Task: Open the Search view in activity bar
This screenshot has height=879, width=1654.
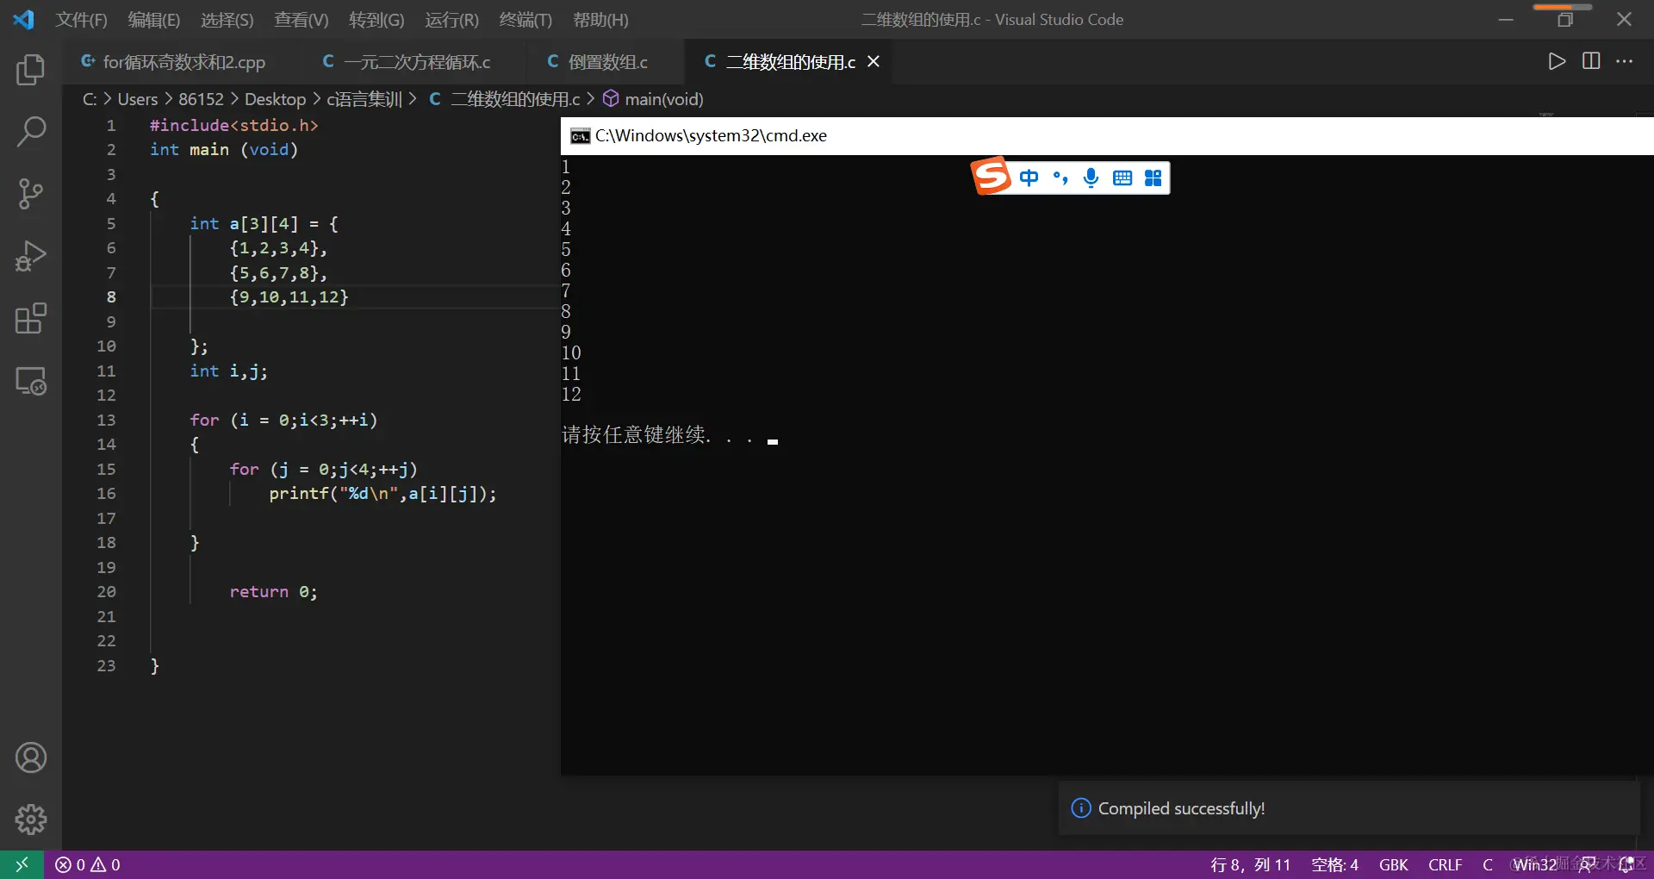Action: click(31, 132)
